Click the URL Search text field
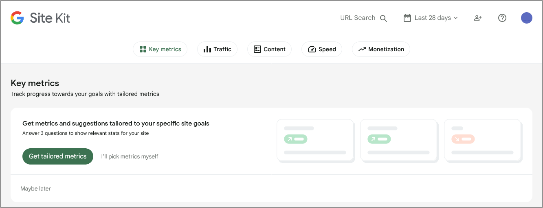The image size is (543, 208). click(x=358, y=18)
